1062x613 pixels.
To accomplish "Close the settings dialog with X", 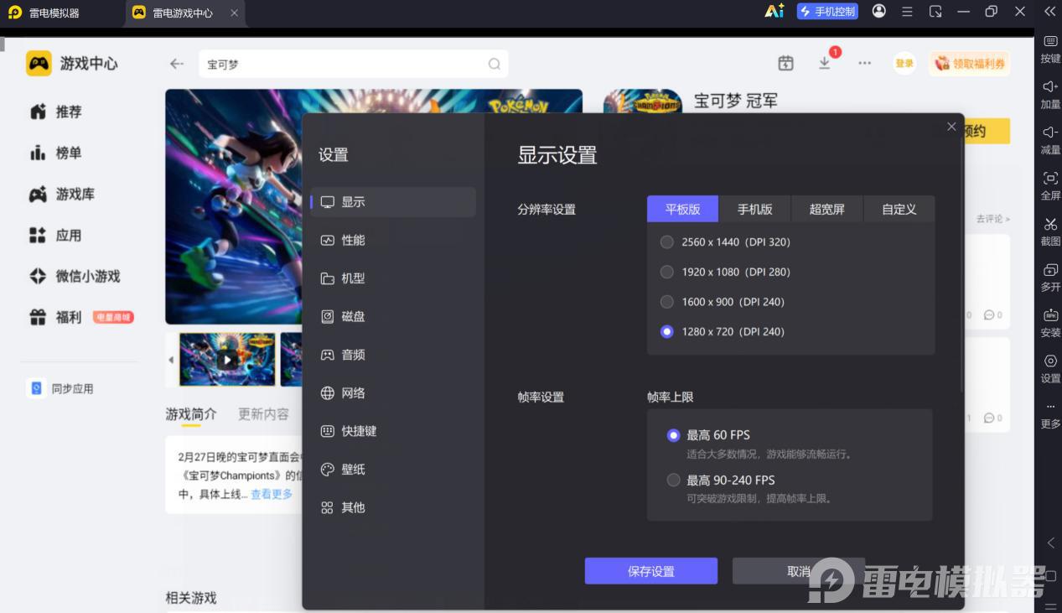I will coord(951,127).
